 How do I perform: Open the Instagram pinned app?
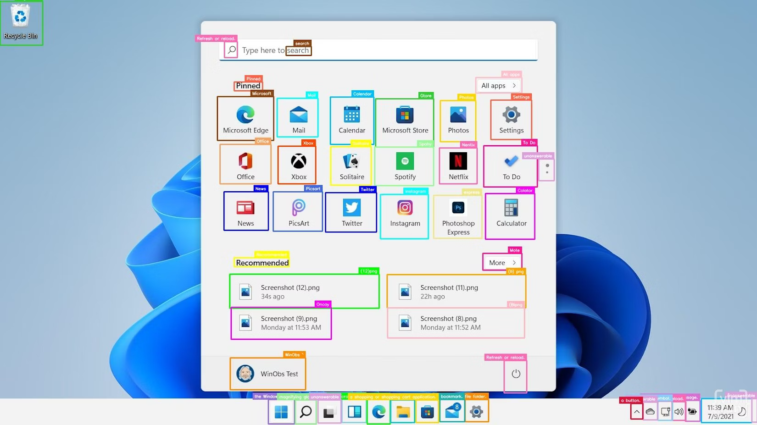click(x=405, y=213)
